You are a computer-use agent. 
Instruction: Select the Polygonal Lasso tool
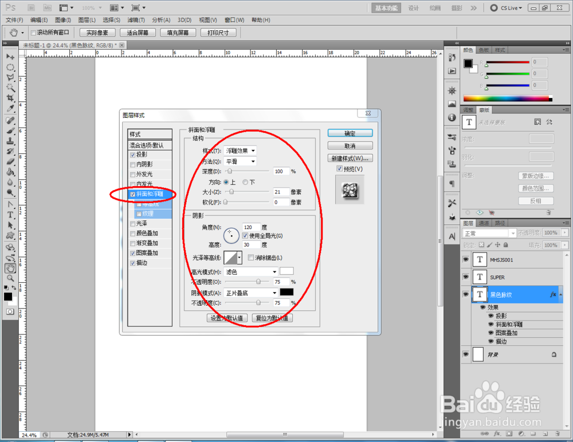coord(10,77)
